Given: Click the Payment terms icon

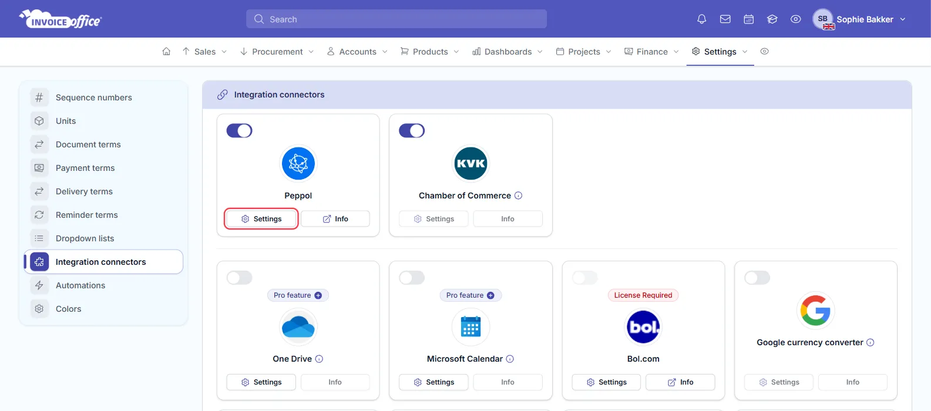Looking at the screenshot, I should click(39, 168).
